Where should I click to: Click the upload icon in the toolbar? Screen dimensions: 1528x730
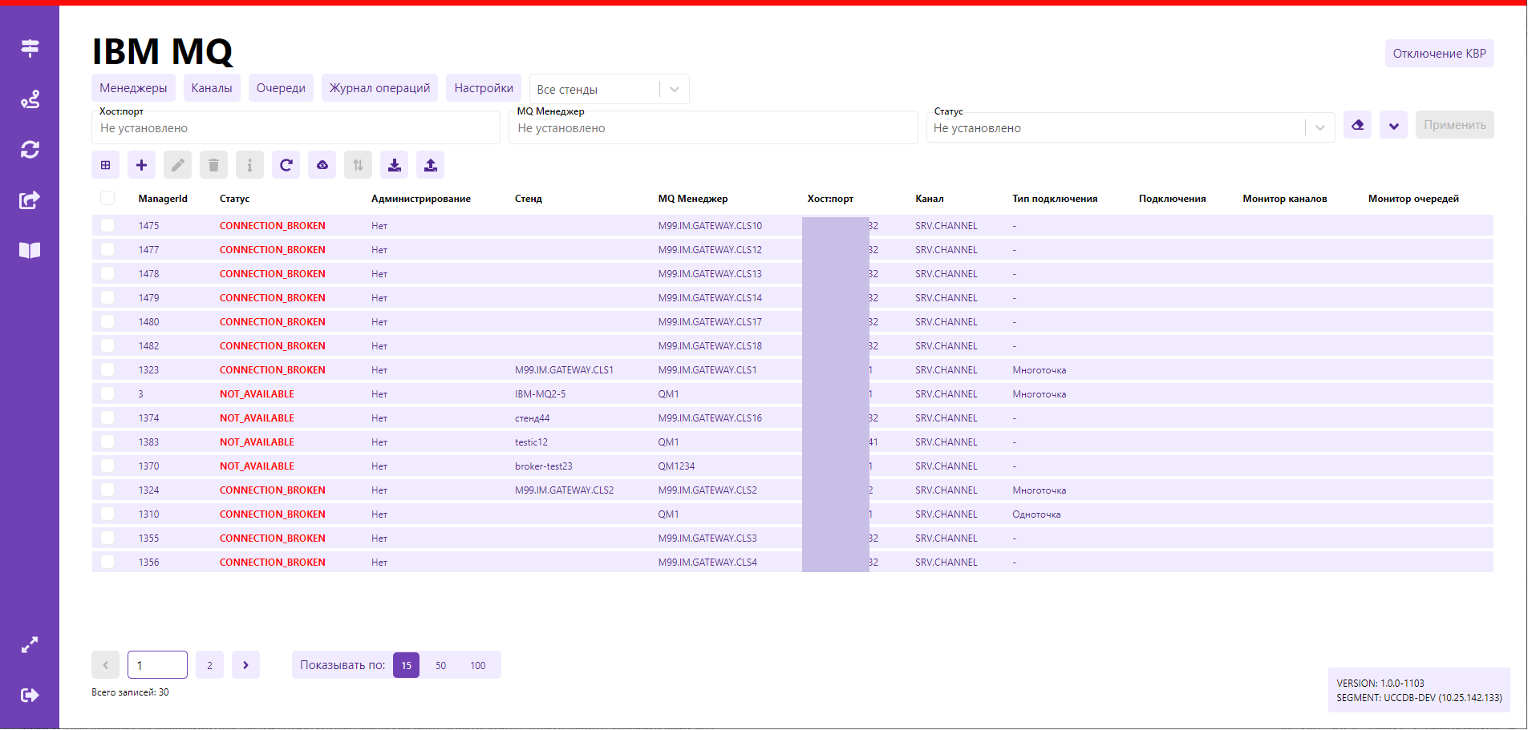click(x=431, y=165)
